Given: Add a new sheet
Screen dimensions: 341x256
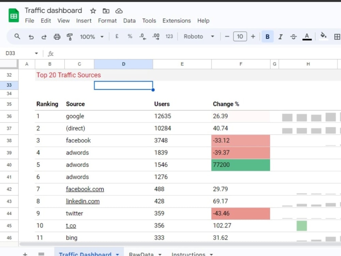Looking at the screenshot, I should (25, 254).
